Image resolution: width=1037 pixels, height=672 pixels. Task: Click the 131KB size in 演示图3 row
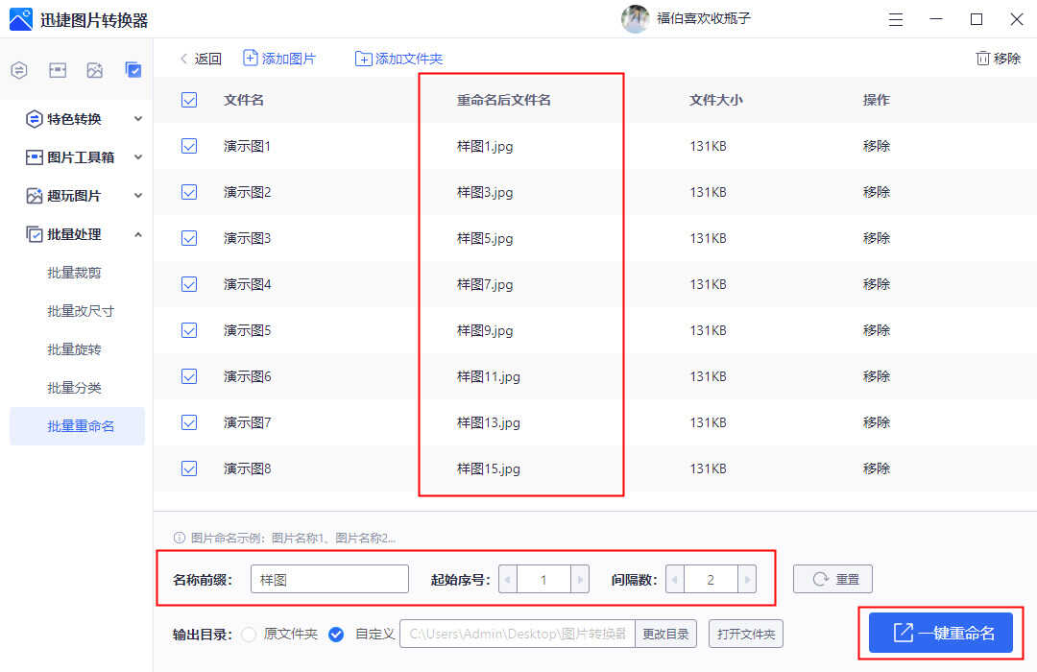(708, 238)
